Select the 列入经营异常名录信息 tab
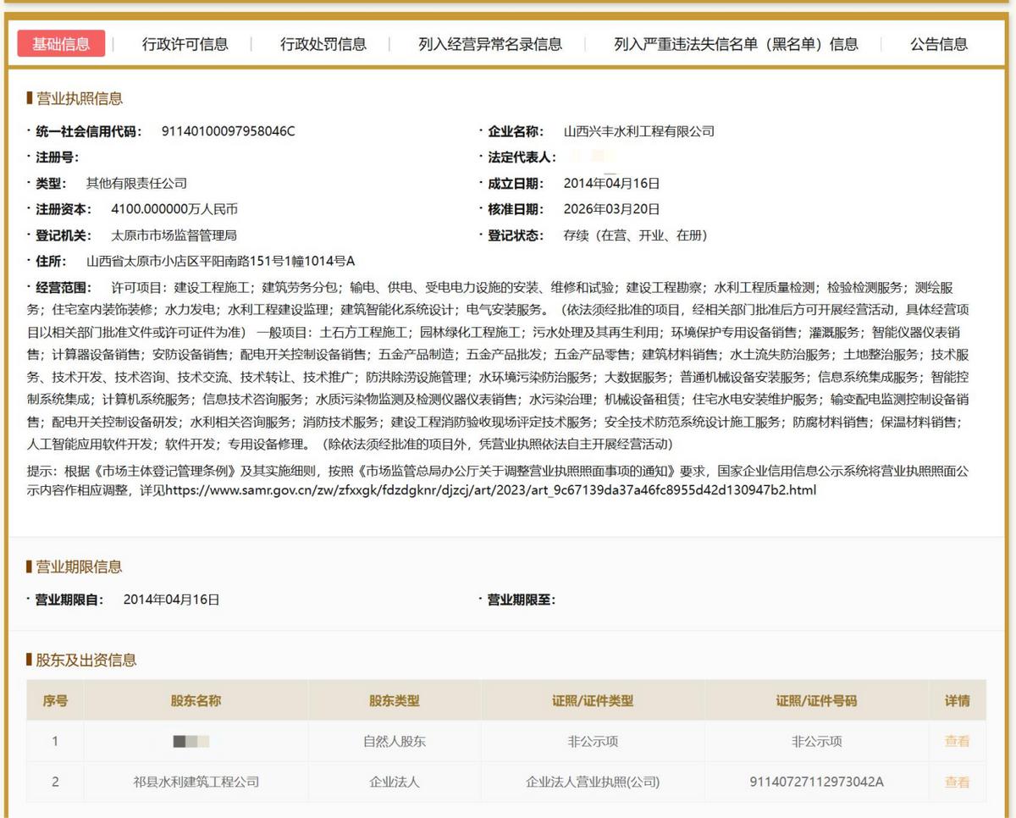Viewport: 1016px width, 818px height. pyautogui.click(x=489, y=44)
